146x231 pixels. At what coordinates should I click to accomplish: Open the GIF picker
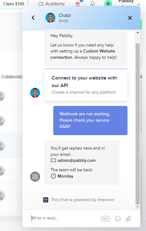coord(105,219)
